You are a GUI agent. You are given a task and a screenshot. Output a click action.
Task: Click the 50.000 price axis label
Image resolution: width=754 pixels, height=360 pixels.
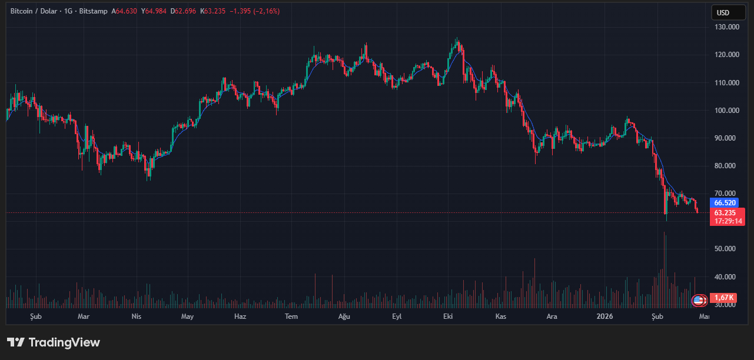(x=726, y=249)
